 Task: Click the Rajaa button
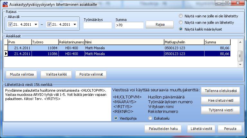click(160, 24)
